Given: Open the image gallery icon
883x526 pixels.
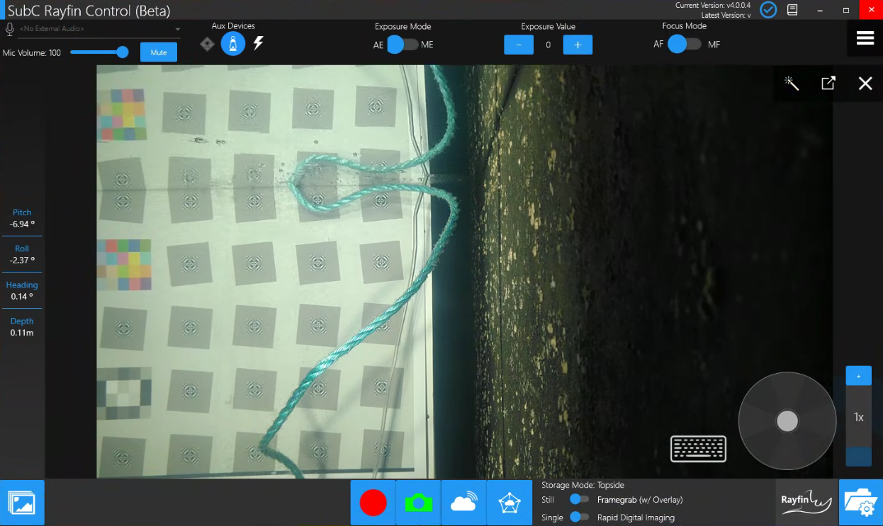Looking at the screenshot, I should point(22,503).
